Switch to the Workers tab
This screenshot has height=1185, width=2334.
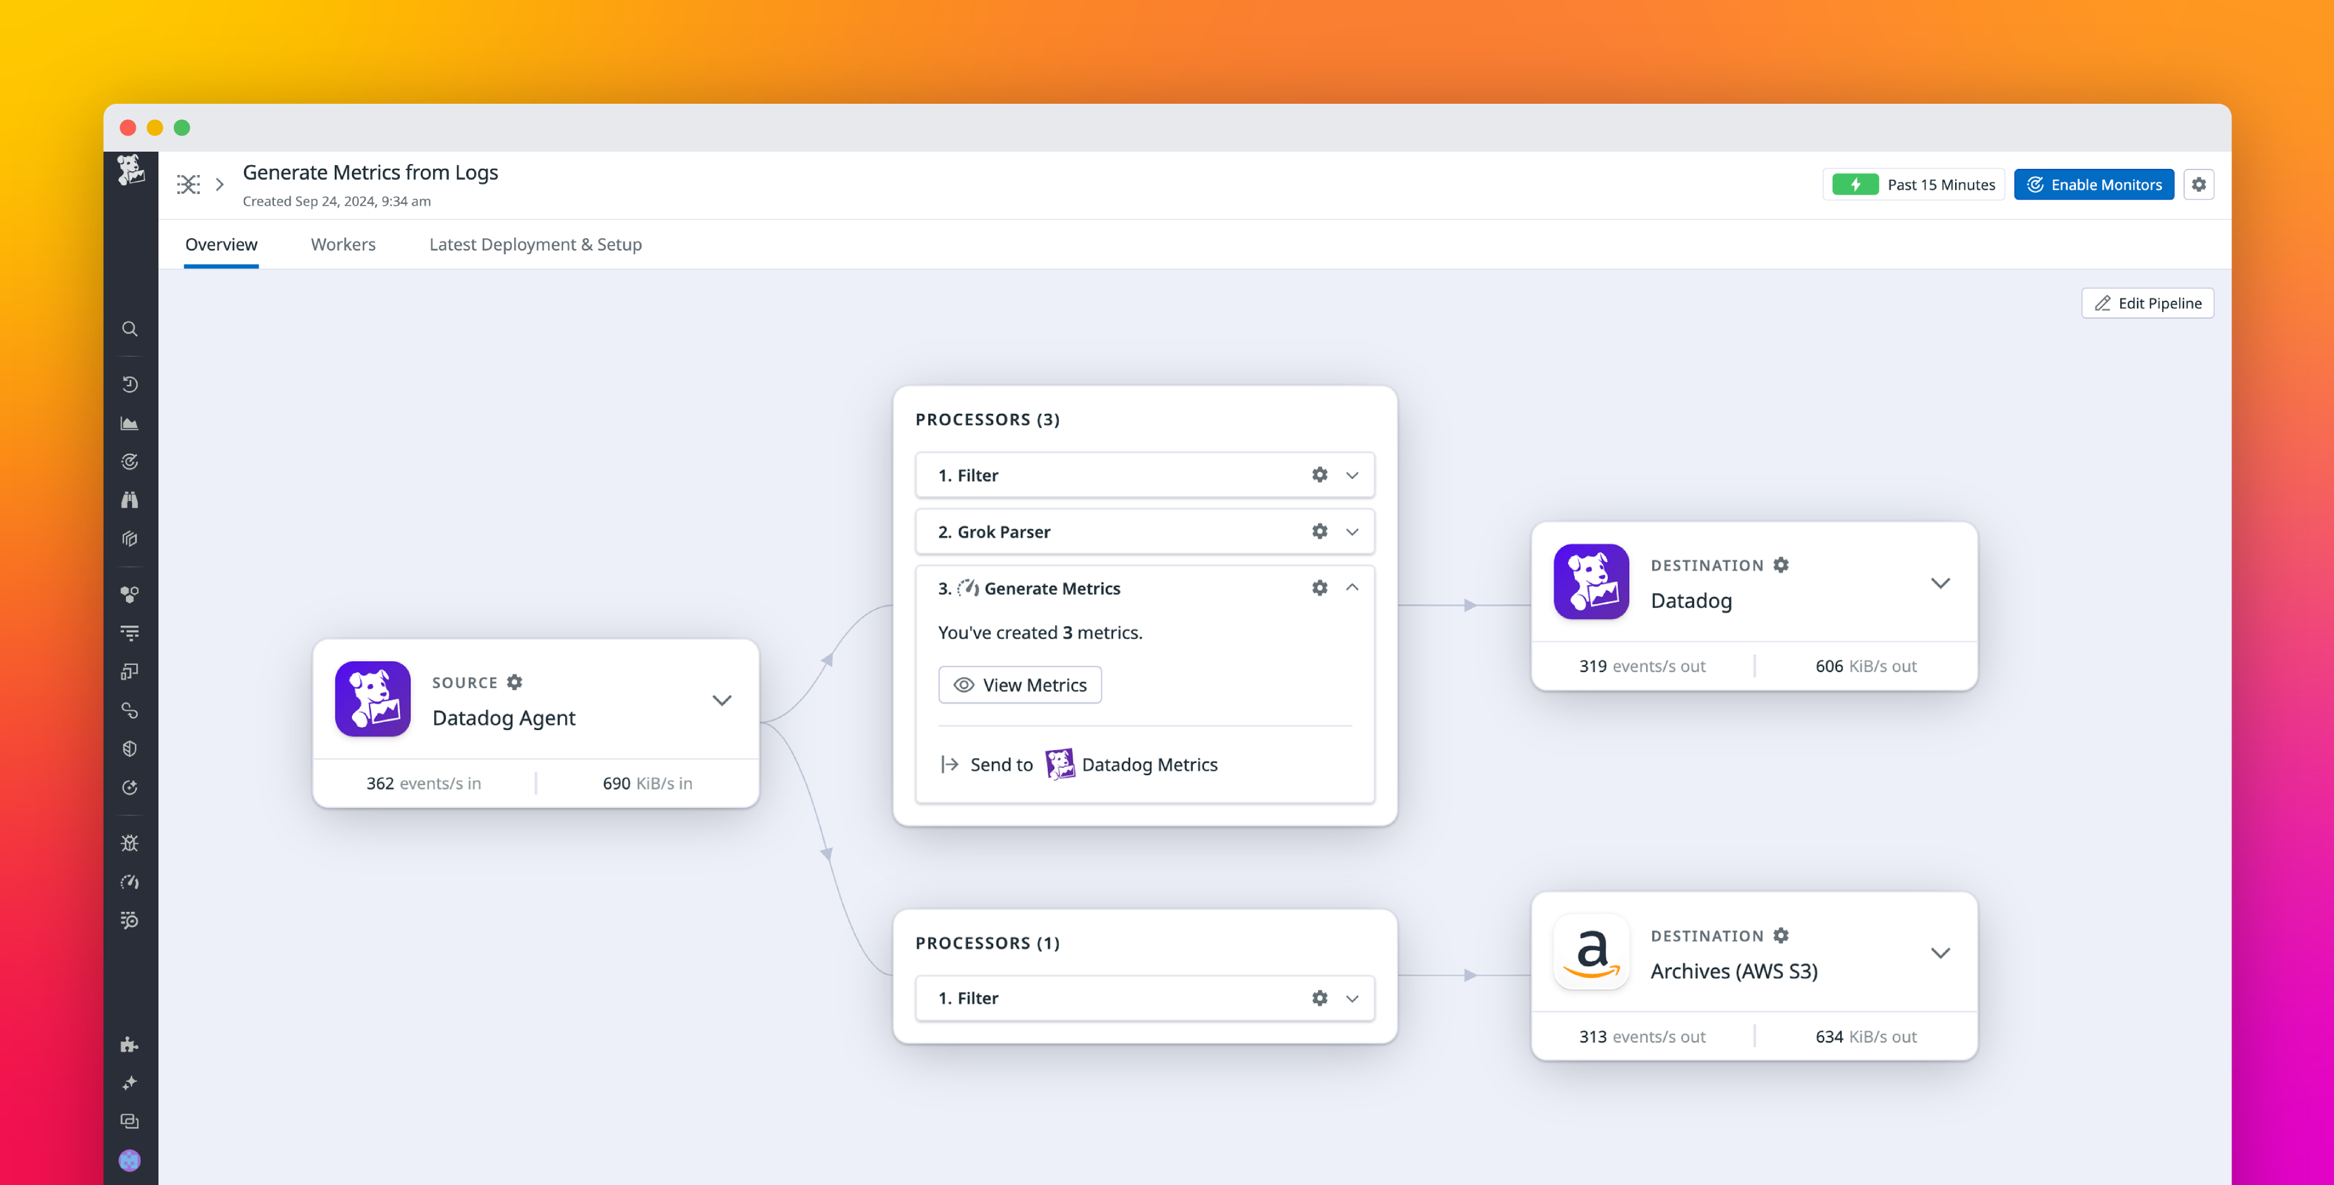point(343,244)
